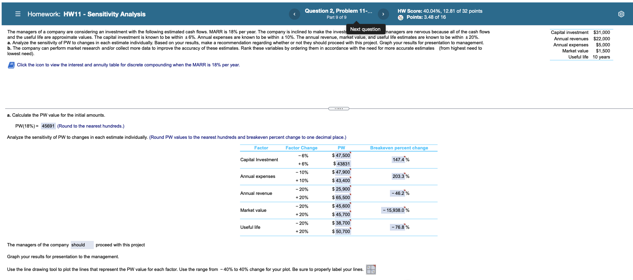This screenshot has width=633, height=280.
Task: Open the interest table link for 18% MARR
Action: (x=127, y=65)
